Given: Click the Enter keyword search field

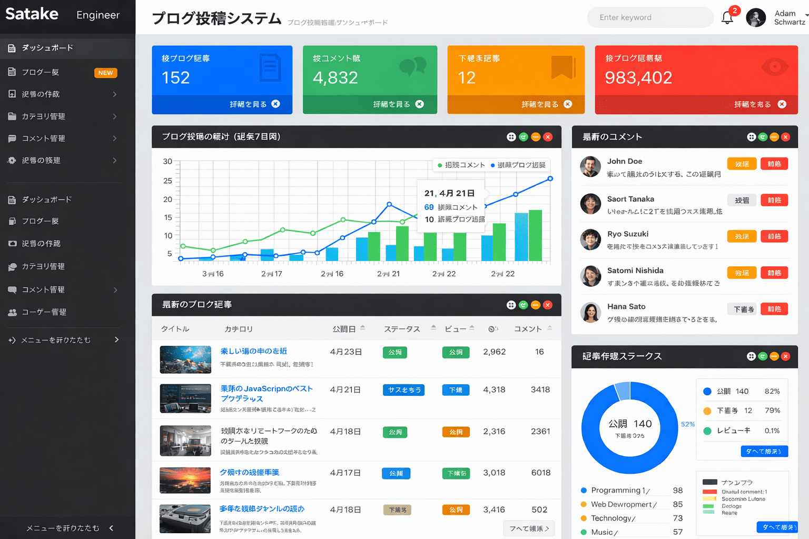Looking at the screenshot, I should (x=650, y=17).
